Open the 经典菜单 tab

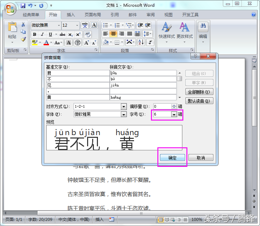pyautogui.click(x=31, y=15)
